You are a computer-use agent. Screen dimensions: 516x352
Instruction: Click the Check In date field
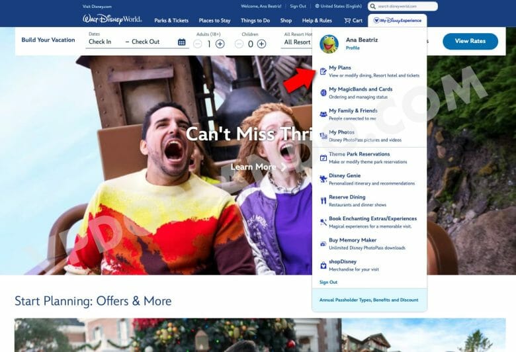click(100, 42)
